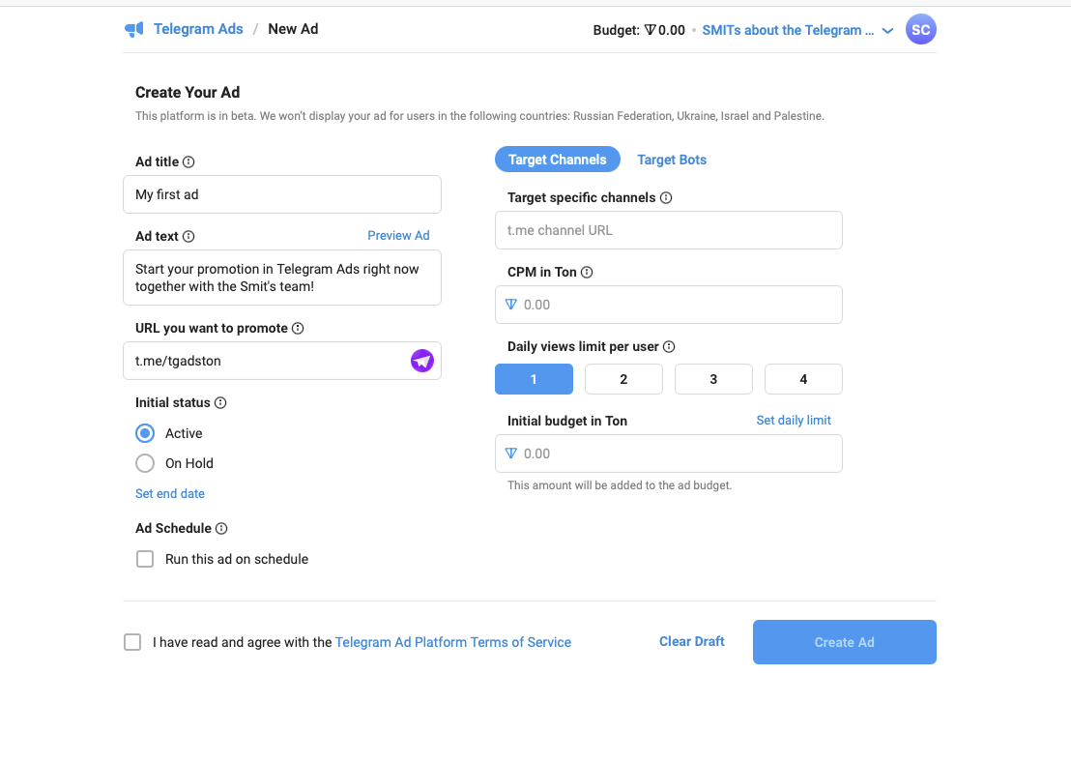Switch to the Target Bots tab
The image size is (1071, 762).
(x=672, y=160)
